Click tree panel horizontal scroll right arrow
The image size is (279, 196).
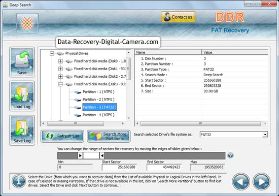pyautogui.click(x=123, y=123)
